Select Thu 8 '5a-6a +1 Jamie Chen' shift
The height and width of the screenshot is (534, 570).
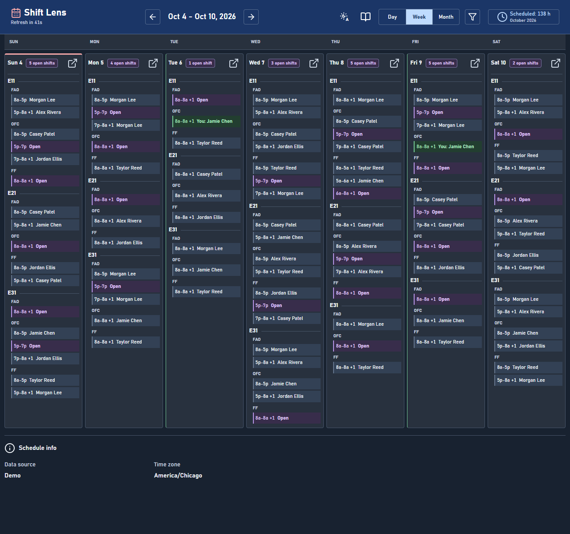pyautogui.click(x=367, y=181)
